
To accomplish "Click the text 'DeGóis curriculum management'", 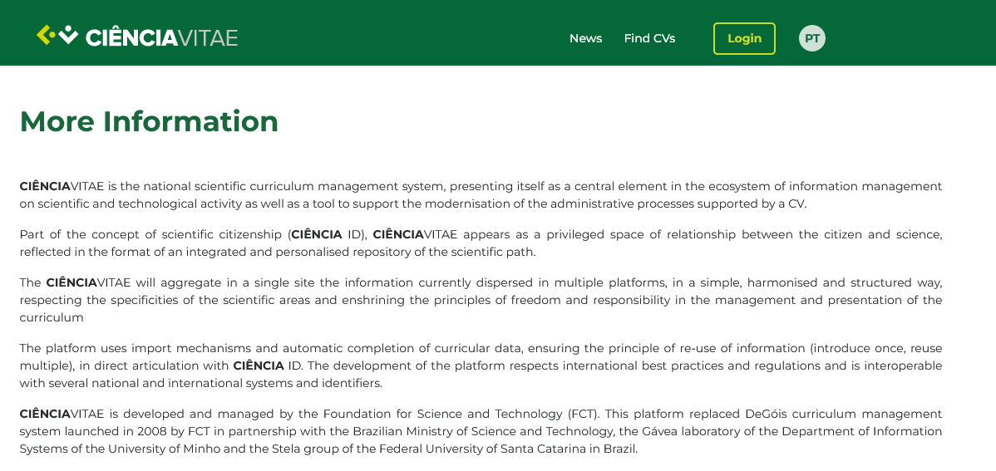I will [x=844, y=414].
